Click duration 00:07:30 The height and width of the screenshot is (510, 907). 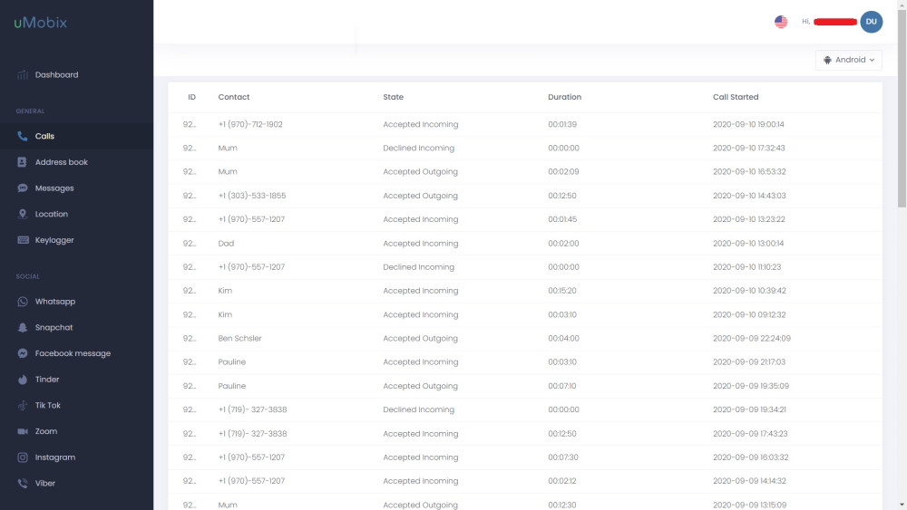(563, 457)
